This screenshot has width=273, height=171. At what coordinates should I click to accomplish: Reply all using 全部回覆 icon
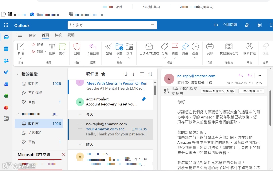coord(93,47)
